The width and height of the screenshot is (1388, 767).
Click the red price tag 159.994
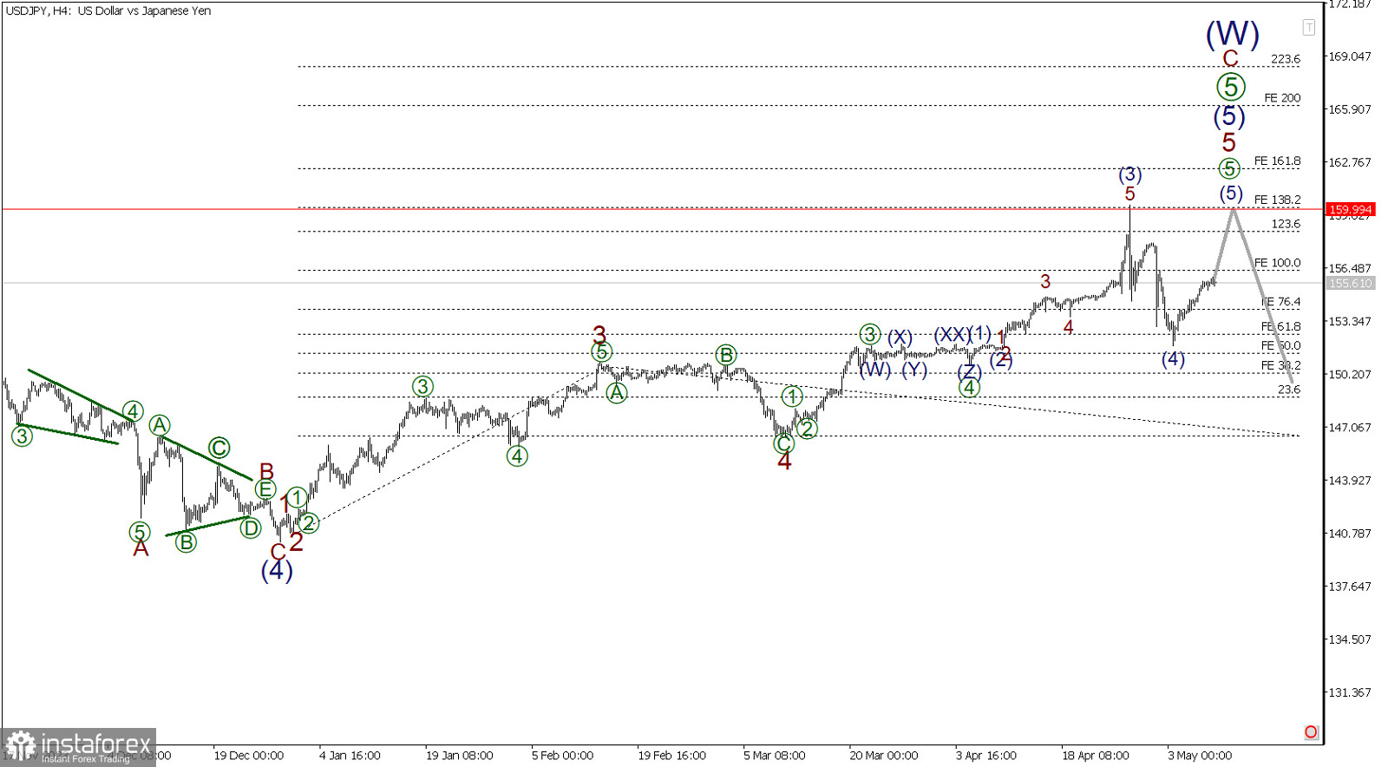1351,209
